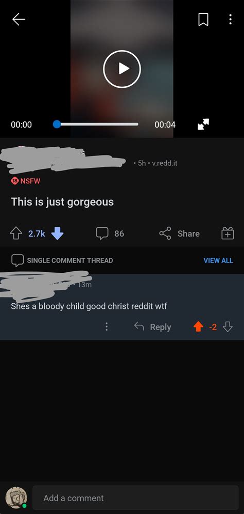Give an award with the gift icon
Image resolution: width=244 pixels, height=514 pixels.
tap(228, 233)
